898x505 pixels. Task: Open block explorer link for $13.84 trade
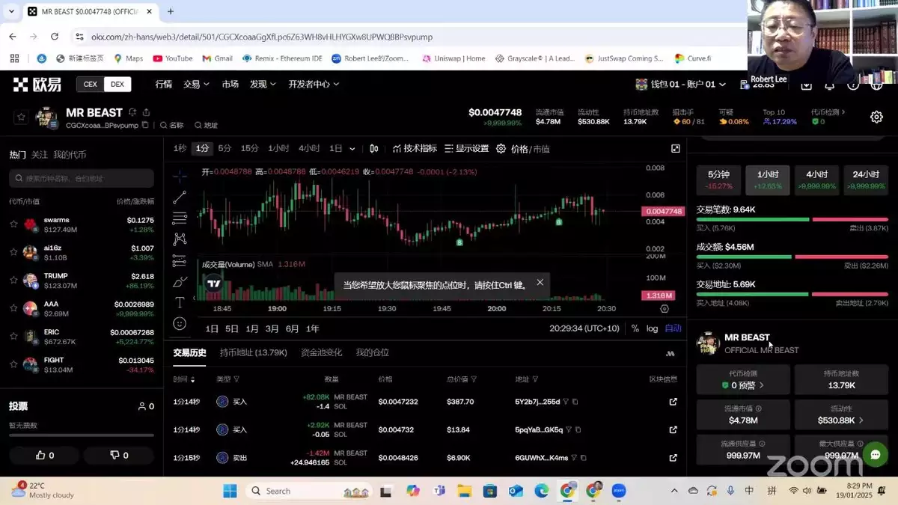tap(673, 429)
